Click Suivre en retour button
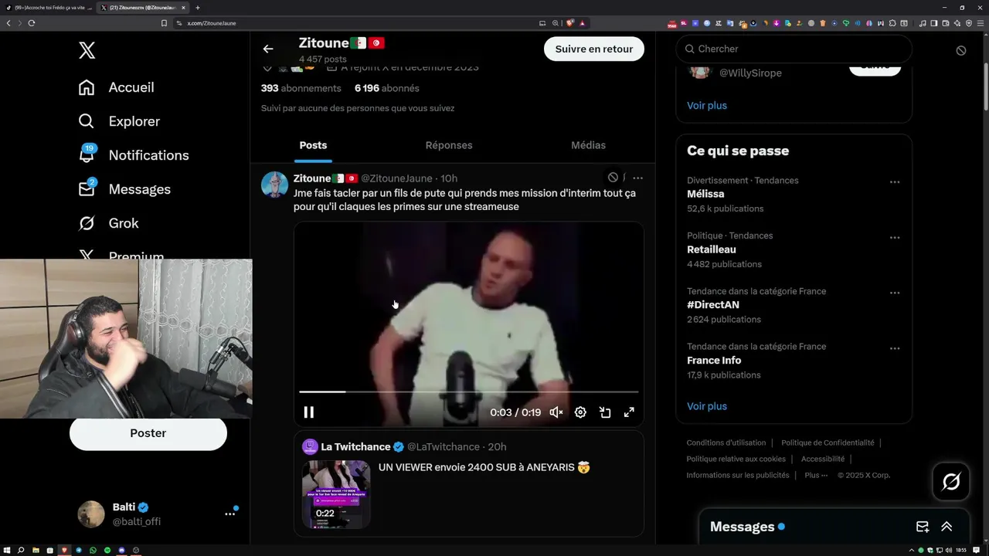989x556 pixels. [594, 49]
